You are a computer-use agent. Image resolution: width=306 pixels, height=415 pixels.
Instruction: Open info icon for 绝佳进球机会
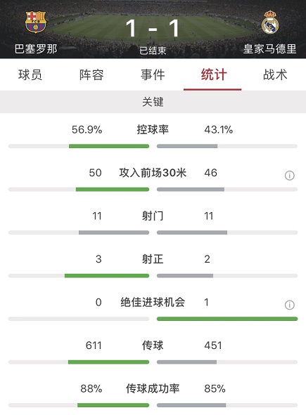click(290, 305)
